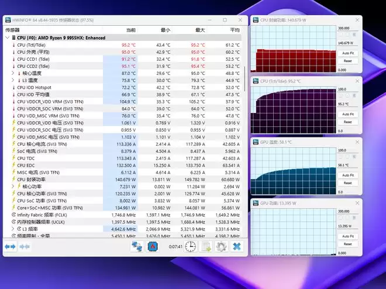This screenshot has width=386, height=289.
Task: Click the 最小 column header
Action: point(166,30)
